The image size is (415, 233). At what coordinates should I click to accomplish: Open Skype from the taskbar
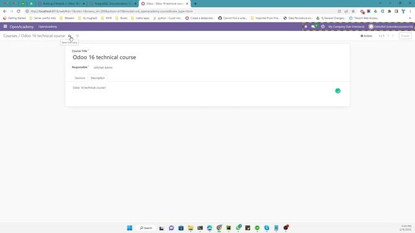click(x=267, y=228)
